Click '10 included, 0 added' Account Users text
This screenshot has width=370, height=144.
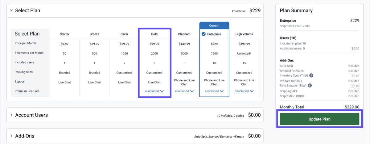pyautogui.click(x=230, y=116)
